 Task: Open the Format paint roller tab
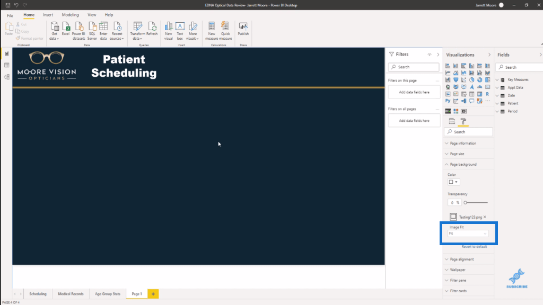tap(463, 121)
